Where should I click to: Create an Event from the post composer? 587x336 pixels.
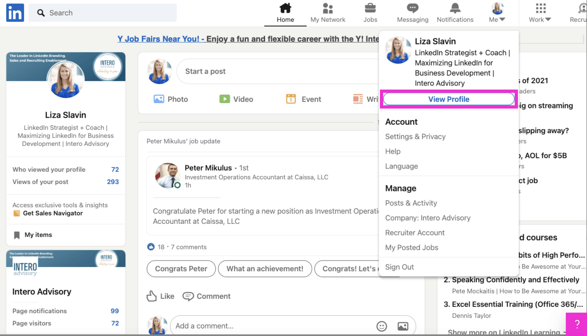click(303, 99)
